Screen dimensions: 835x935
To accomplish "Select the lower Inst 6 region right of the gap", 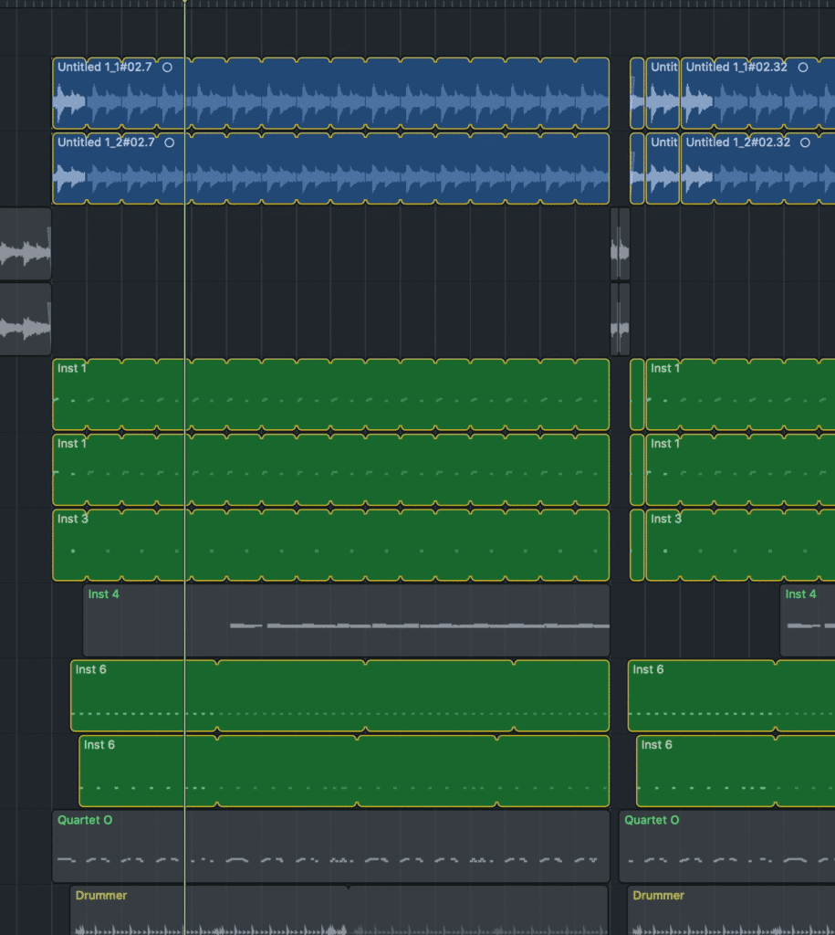I will pos(736,771).
